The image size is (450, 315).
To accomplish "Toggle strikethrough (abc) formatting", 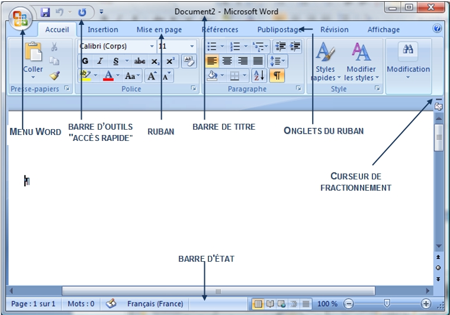I will click(140, 61).
